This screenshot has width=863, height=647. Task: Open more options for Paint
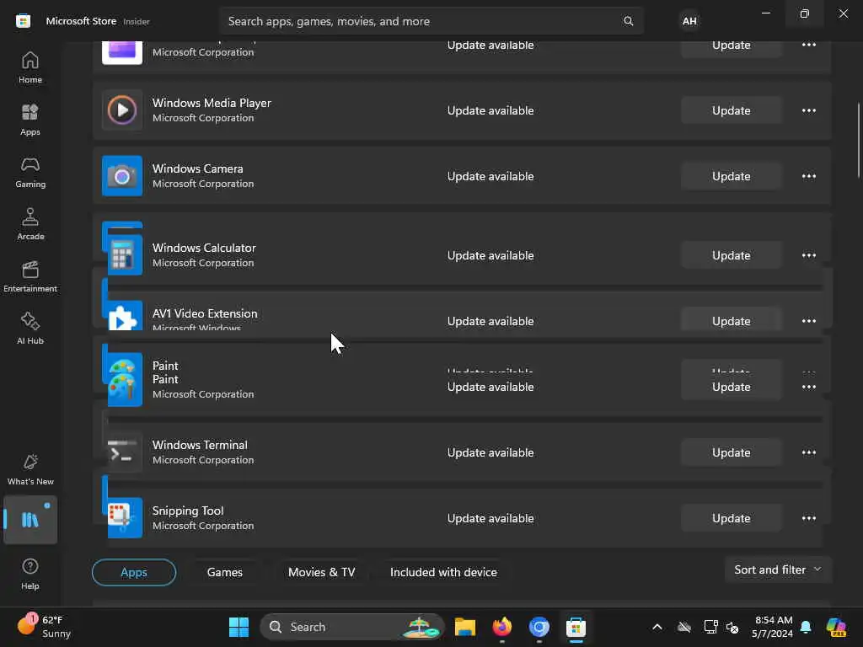tap(808, 387)
